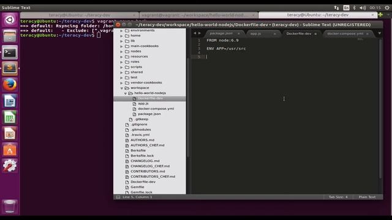
Task: Open tab list dropdown arrow in Sublime
Action: pos(379,33)
